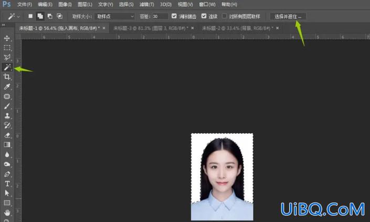Select the Polygonal Lasso tool
Image resolution: width=370 pixels, height=222 pixels.
7,58
